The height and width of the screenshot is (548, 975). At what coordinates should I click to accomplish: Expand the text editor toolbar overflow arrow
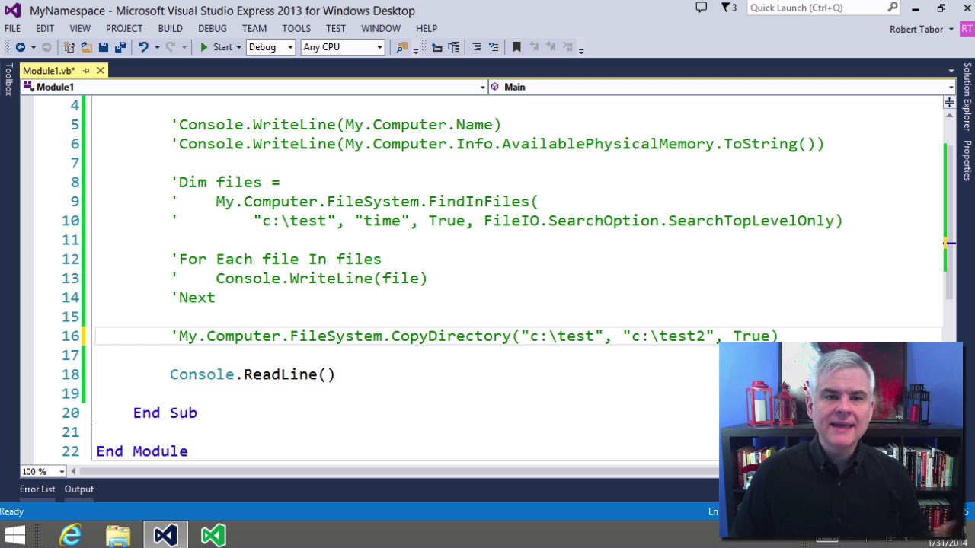tap(580, 50)
